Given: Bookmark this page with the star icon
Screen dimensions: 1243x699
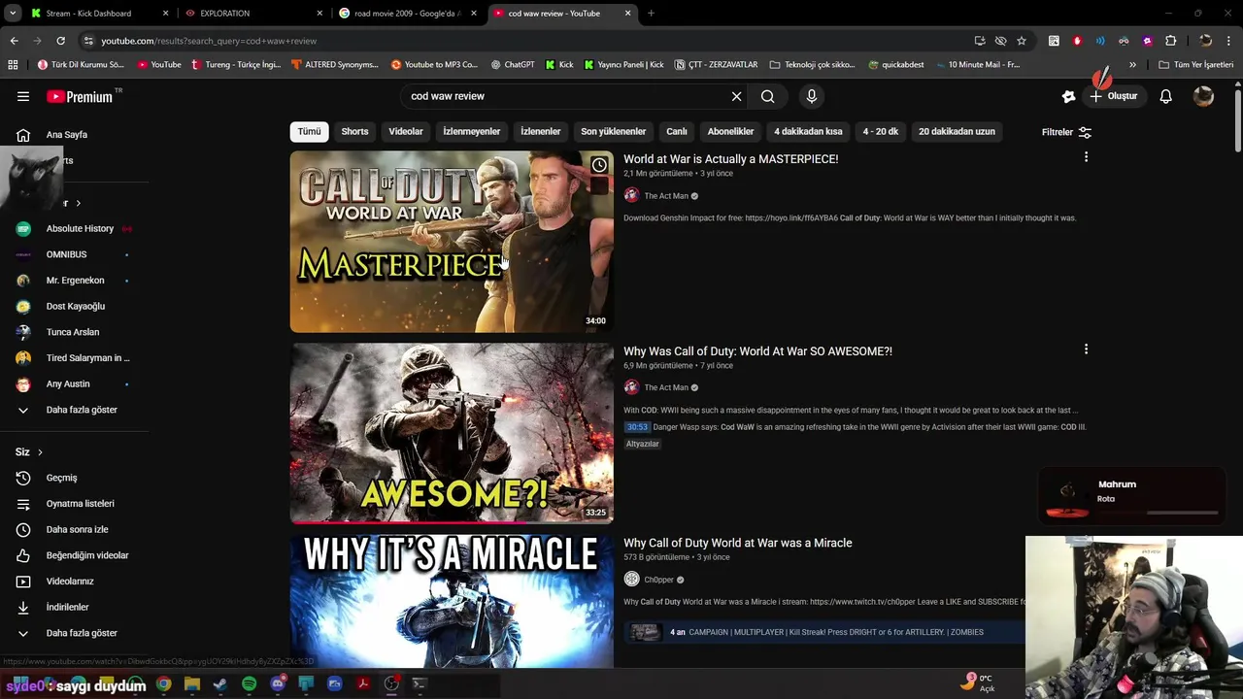Looking at the screenshot, I should (1022, 41).
